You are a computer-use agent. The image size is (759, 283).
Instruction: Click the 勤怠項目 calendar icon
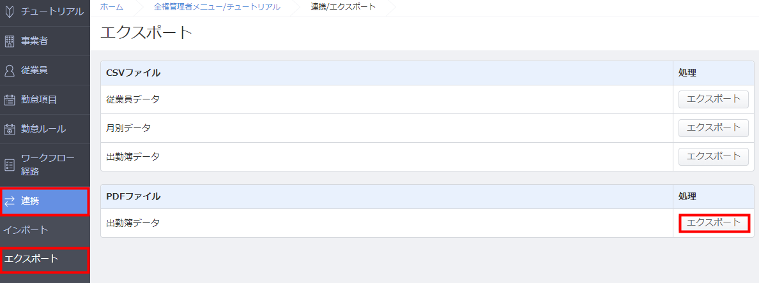click(x=9, y=100)
